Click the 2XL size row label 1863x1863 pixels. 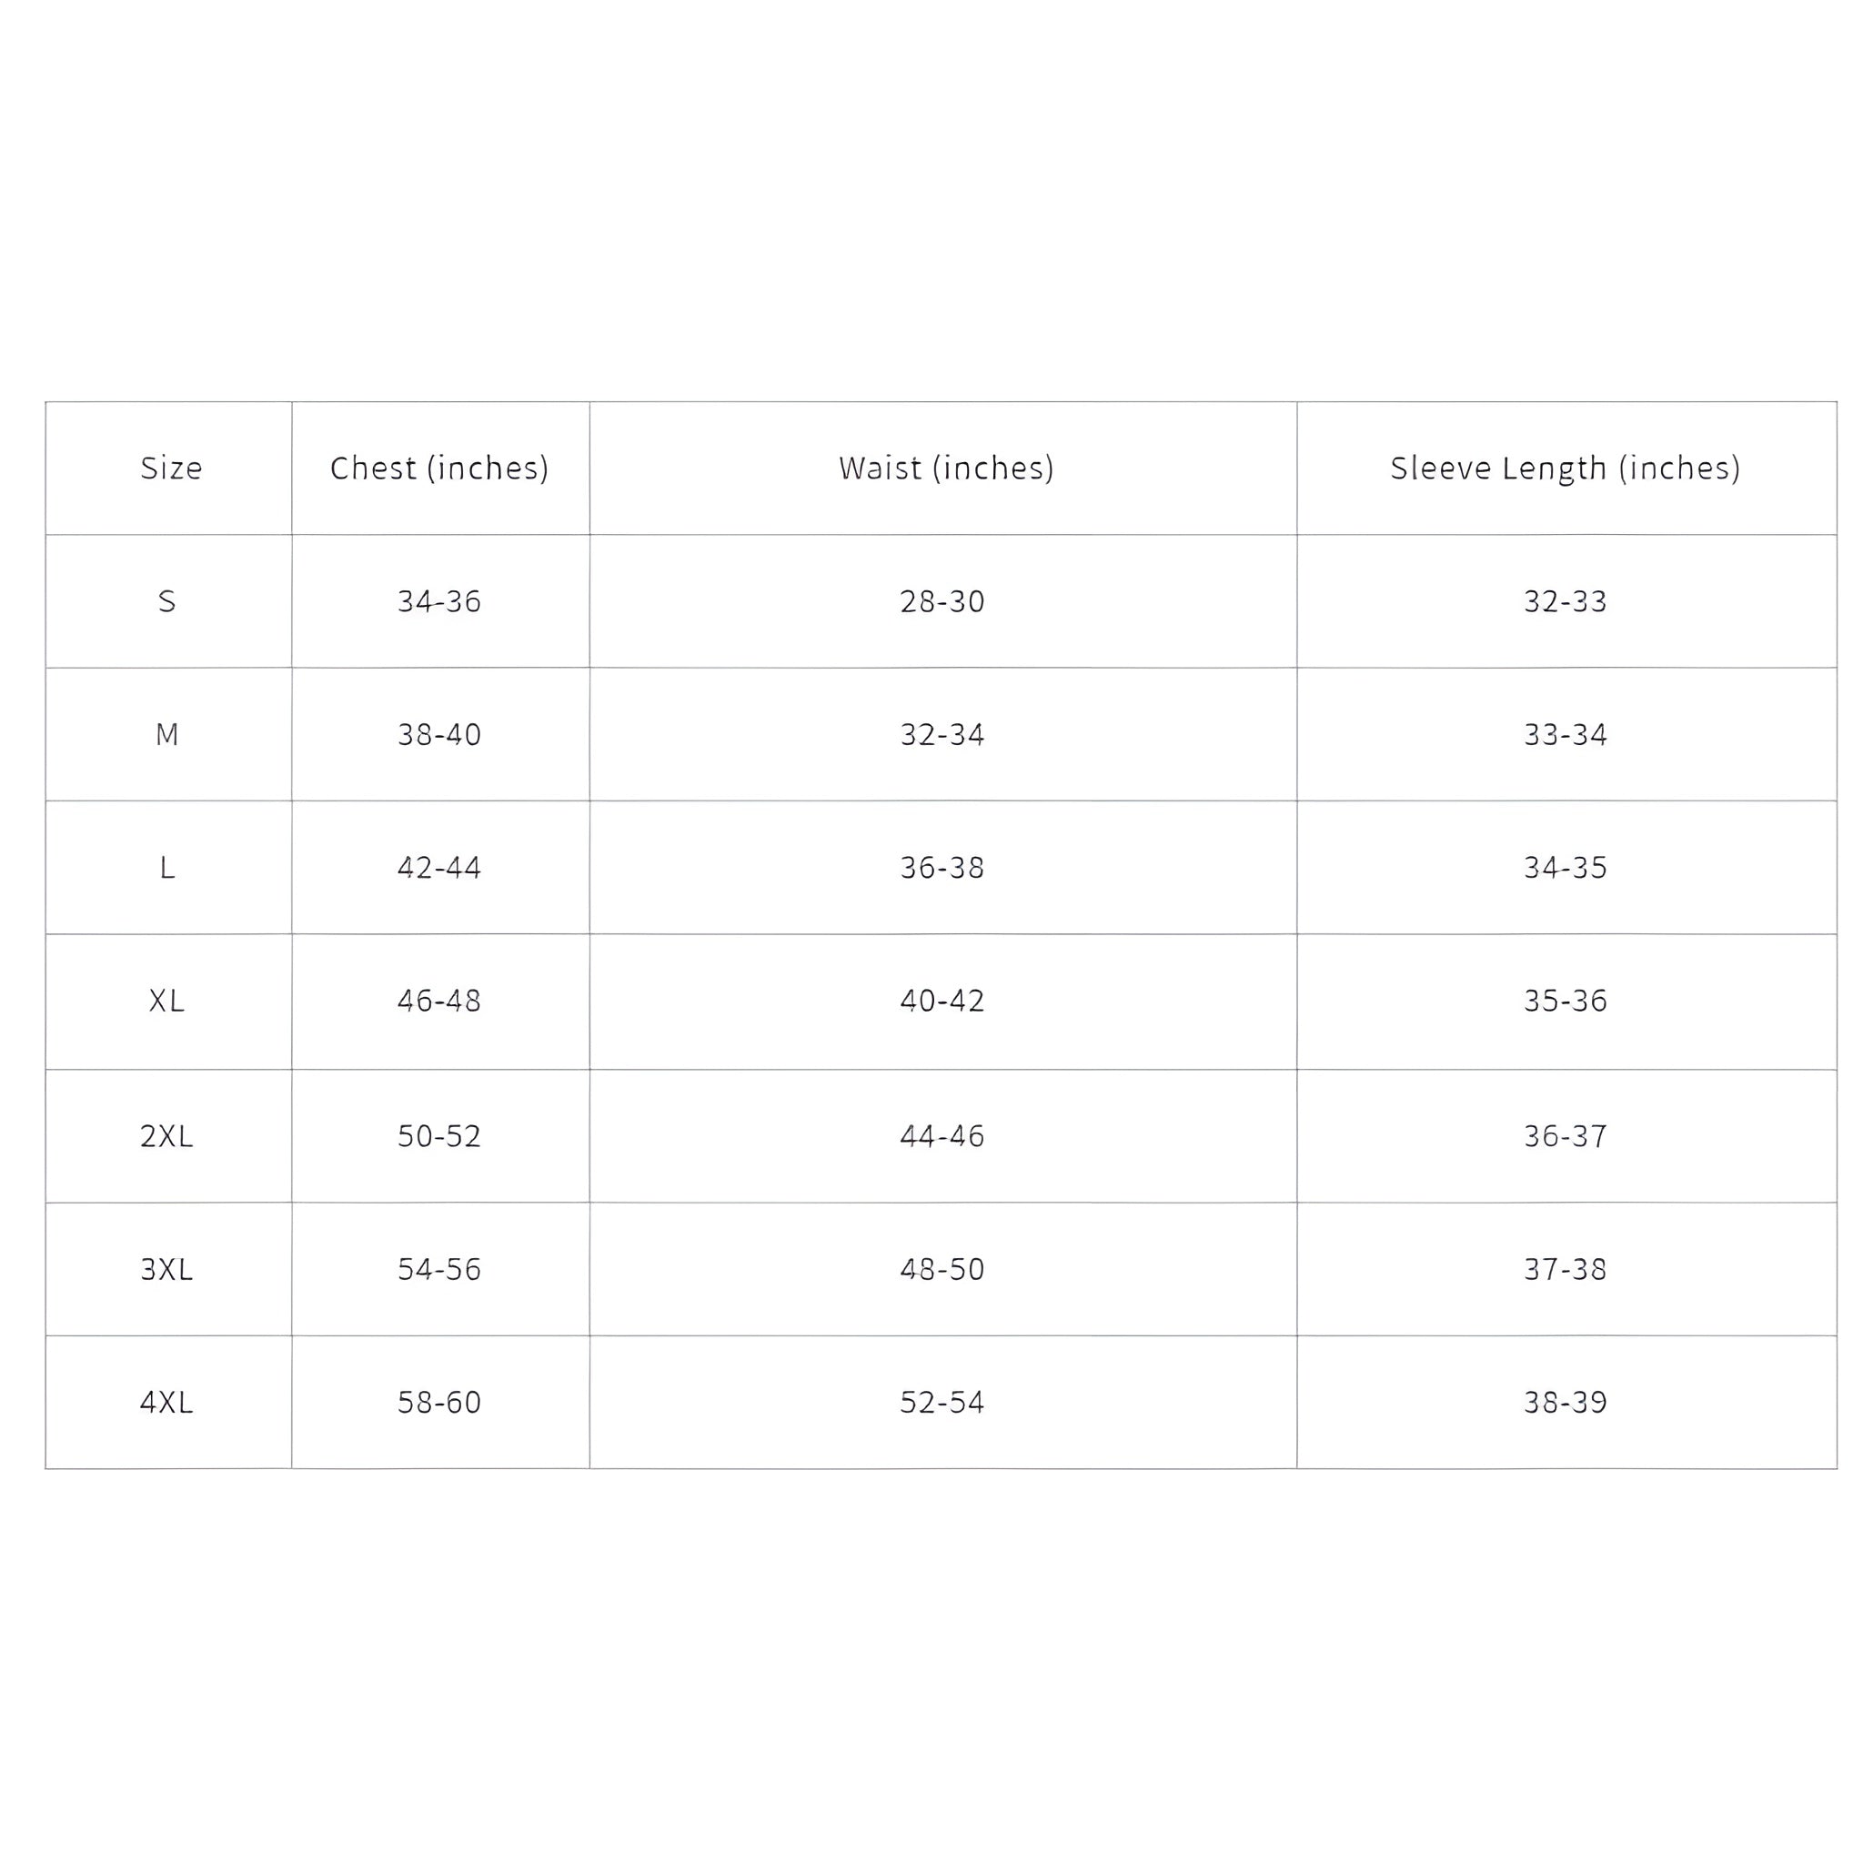(x=166, y=1136)
